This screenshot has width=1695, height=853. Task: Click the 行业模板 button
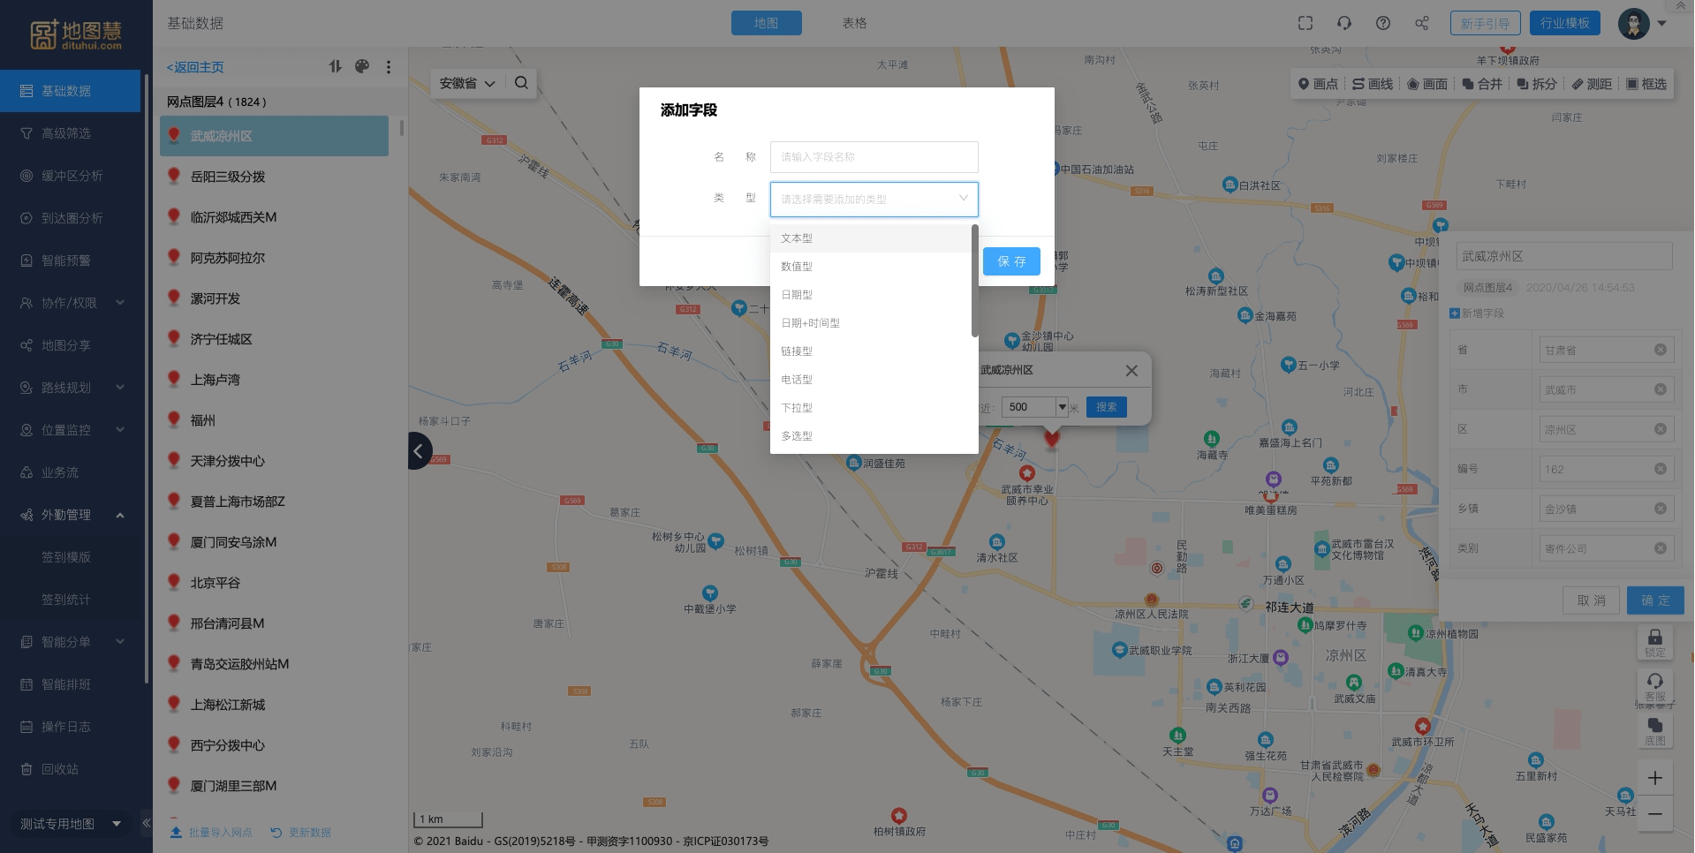1564,23
